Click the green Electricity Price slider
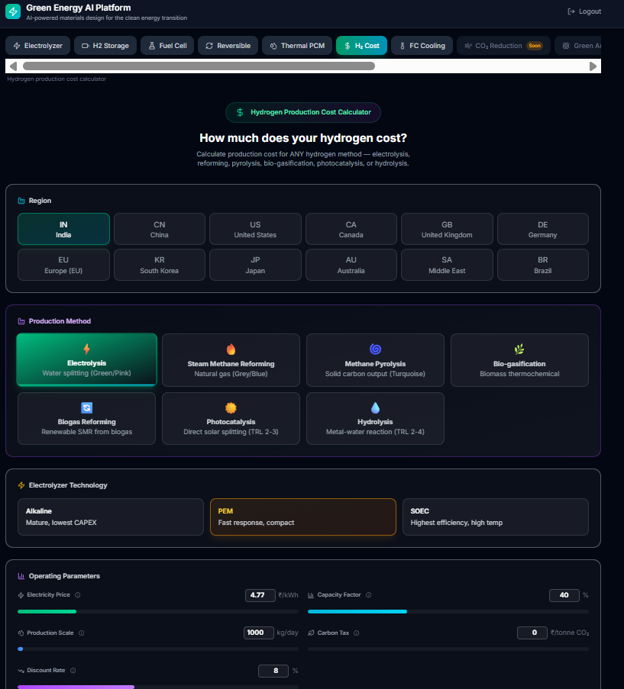The image size is (624, 689). (158, 611)
